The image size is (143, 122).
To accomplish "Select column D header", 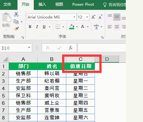I will click(107, 59).
